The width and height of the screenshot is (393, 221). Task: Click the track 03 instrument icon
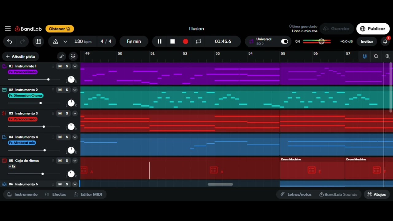[4, 114]
